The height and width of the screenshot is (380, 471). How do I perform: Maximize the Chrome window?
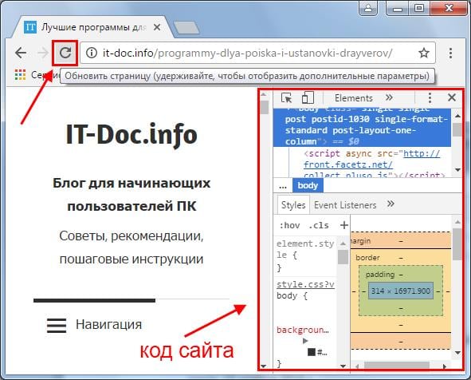click(x=419, y=8)
